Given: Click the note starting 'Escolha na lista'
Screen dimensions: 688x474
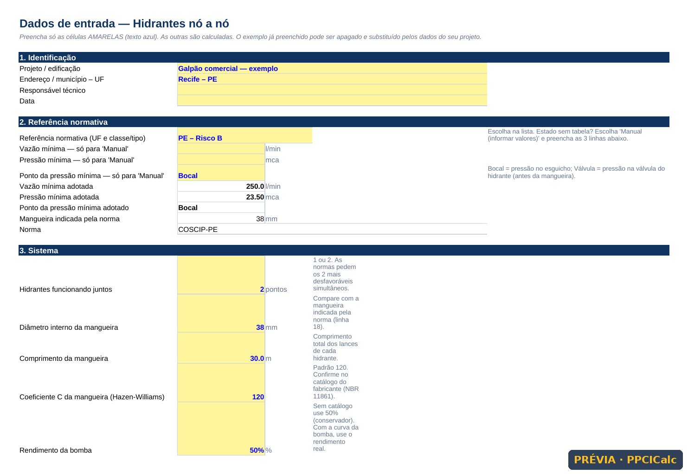Looking at the screenshot, I should [x=565, y=135].
